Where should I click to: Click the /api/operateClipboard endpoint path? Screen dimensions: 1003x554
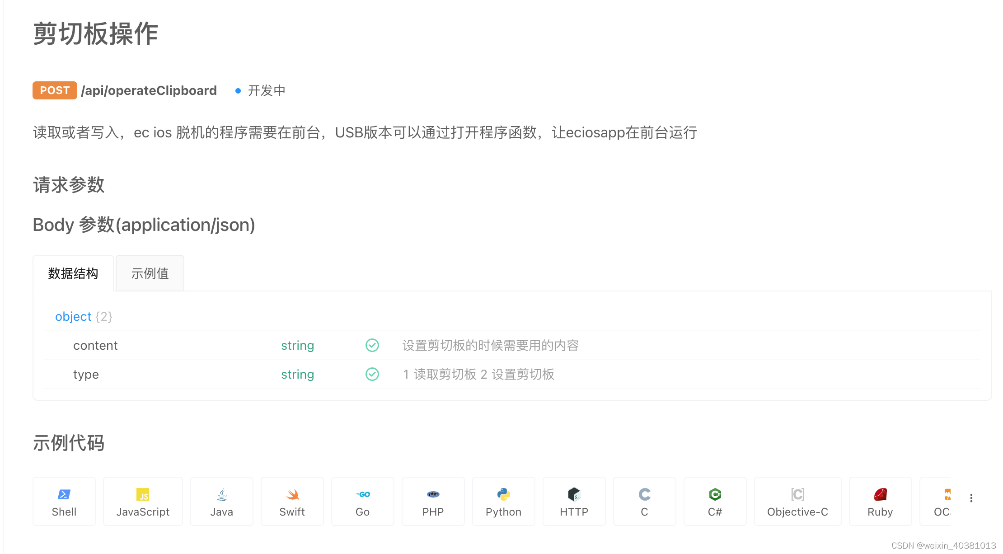(149, 90)
